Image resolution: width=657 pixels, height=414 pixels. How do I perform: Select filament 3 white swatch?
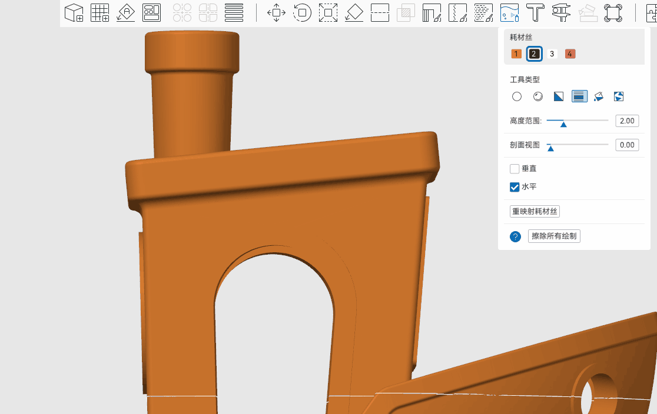tap(552, 54)
